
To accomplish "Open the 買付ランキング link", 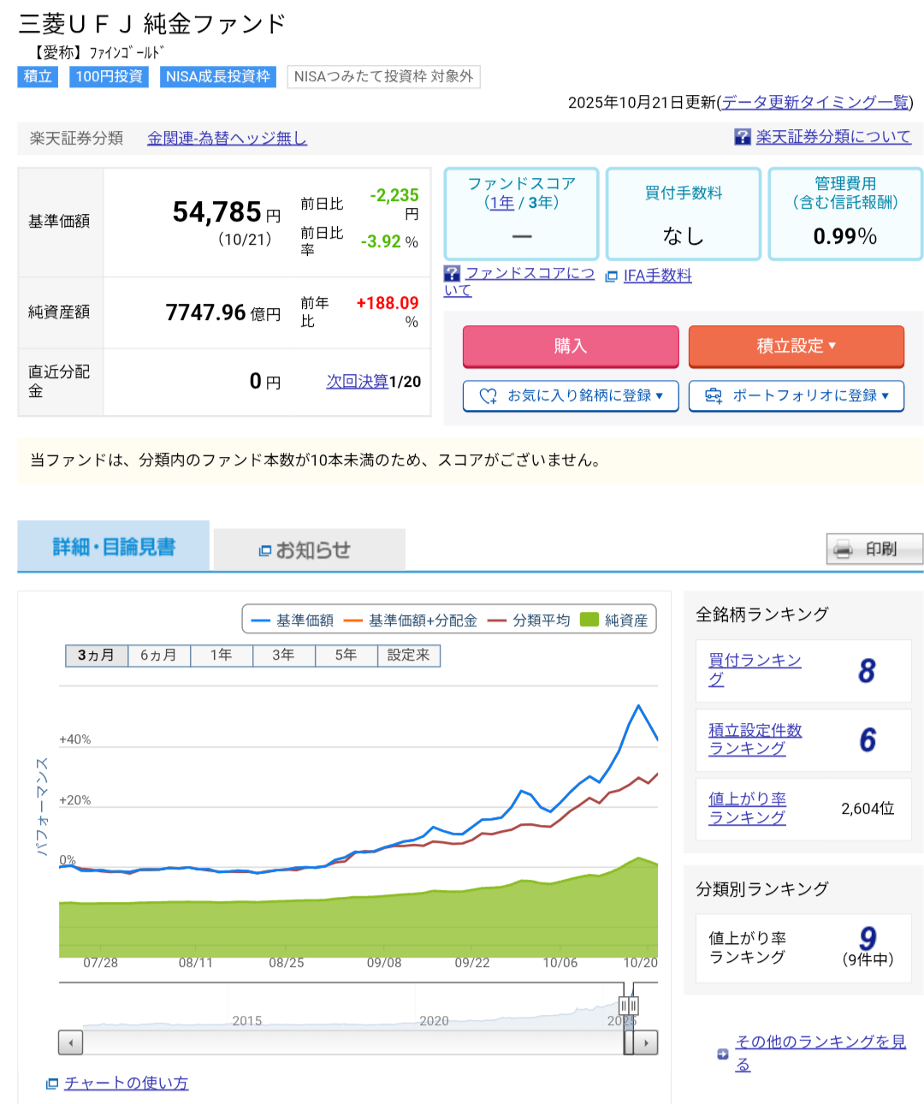I will click(x=754, y=669).
